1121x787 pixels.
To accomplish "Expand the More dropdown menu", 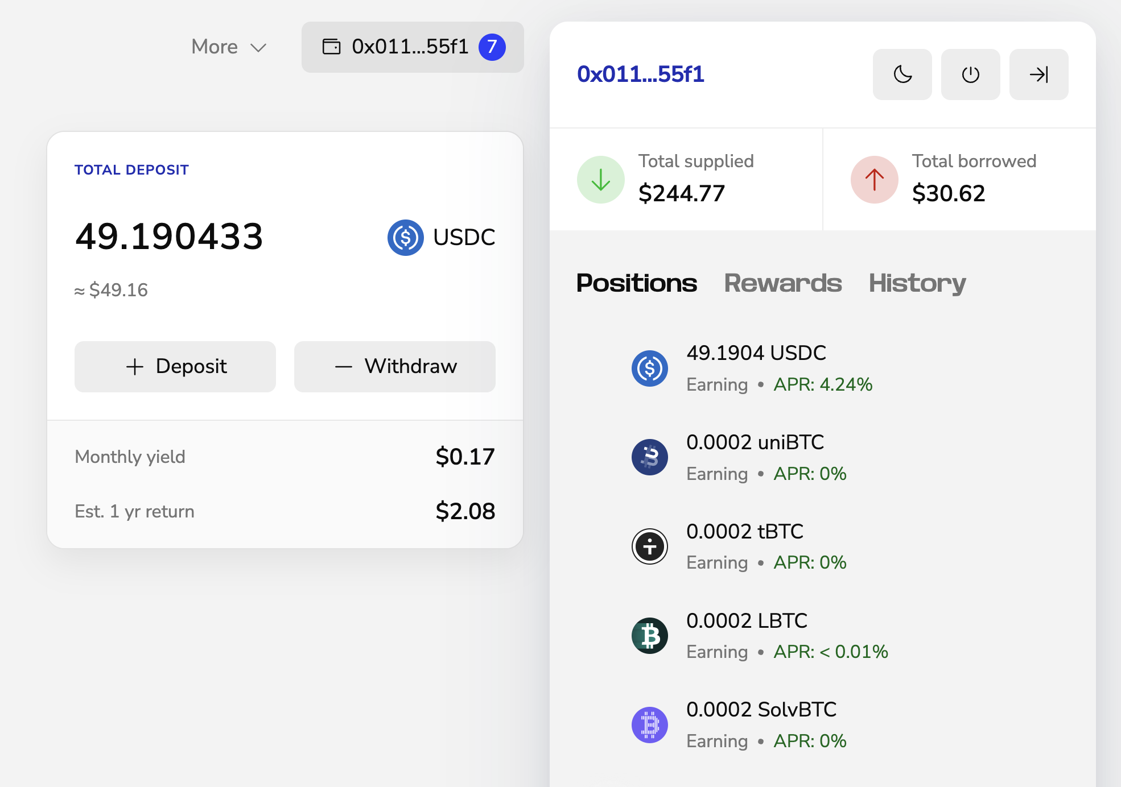I will [x=229, y=47].
